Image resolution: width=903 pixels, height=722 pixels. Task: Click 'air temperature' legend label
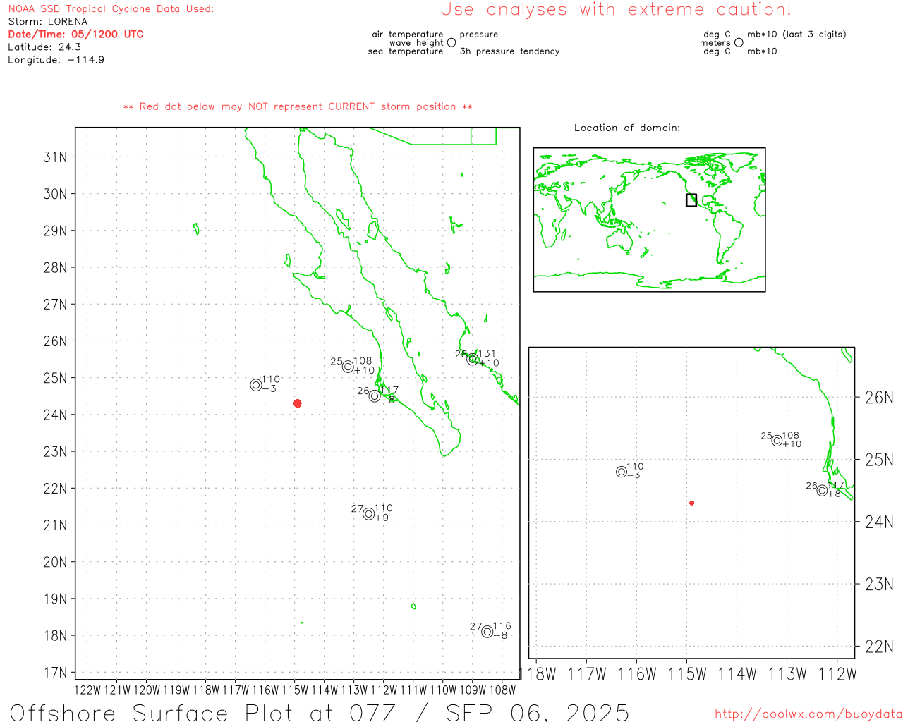[408, 35]
